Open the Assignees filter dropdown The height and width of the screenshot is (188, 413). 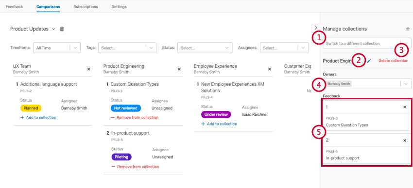[x=284, y=48]
